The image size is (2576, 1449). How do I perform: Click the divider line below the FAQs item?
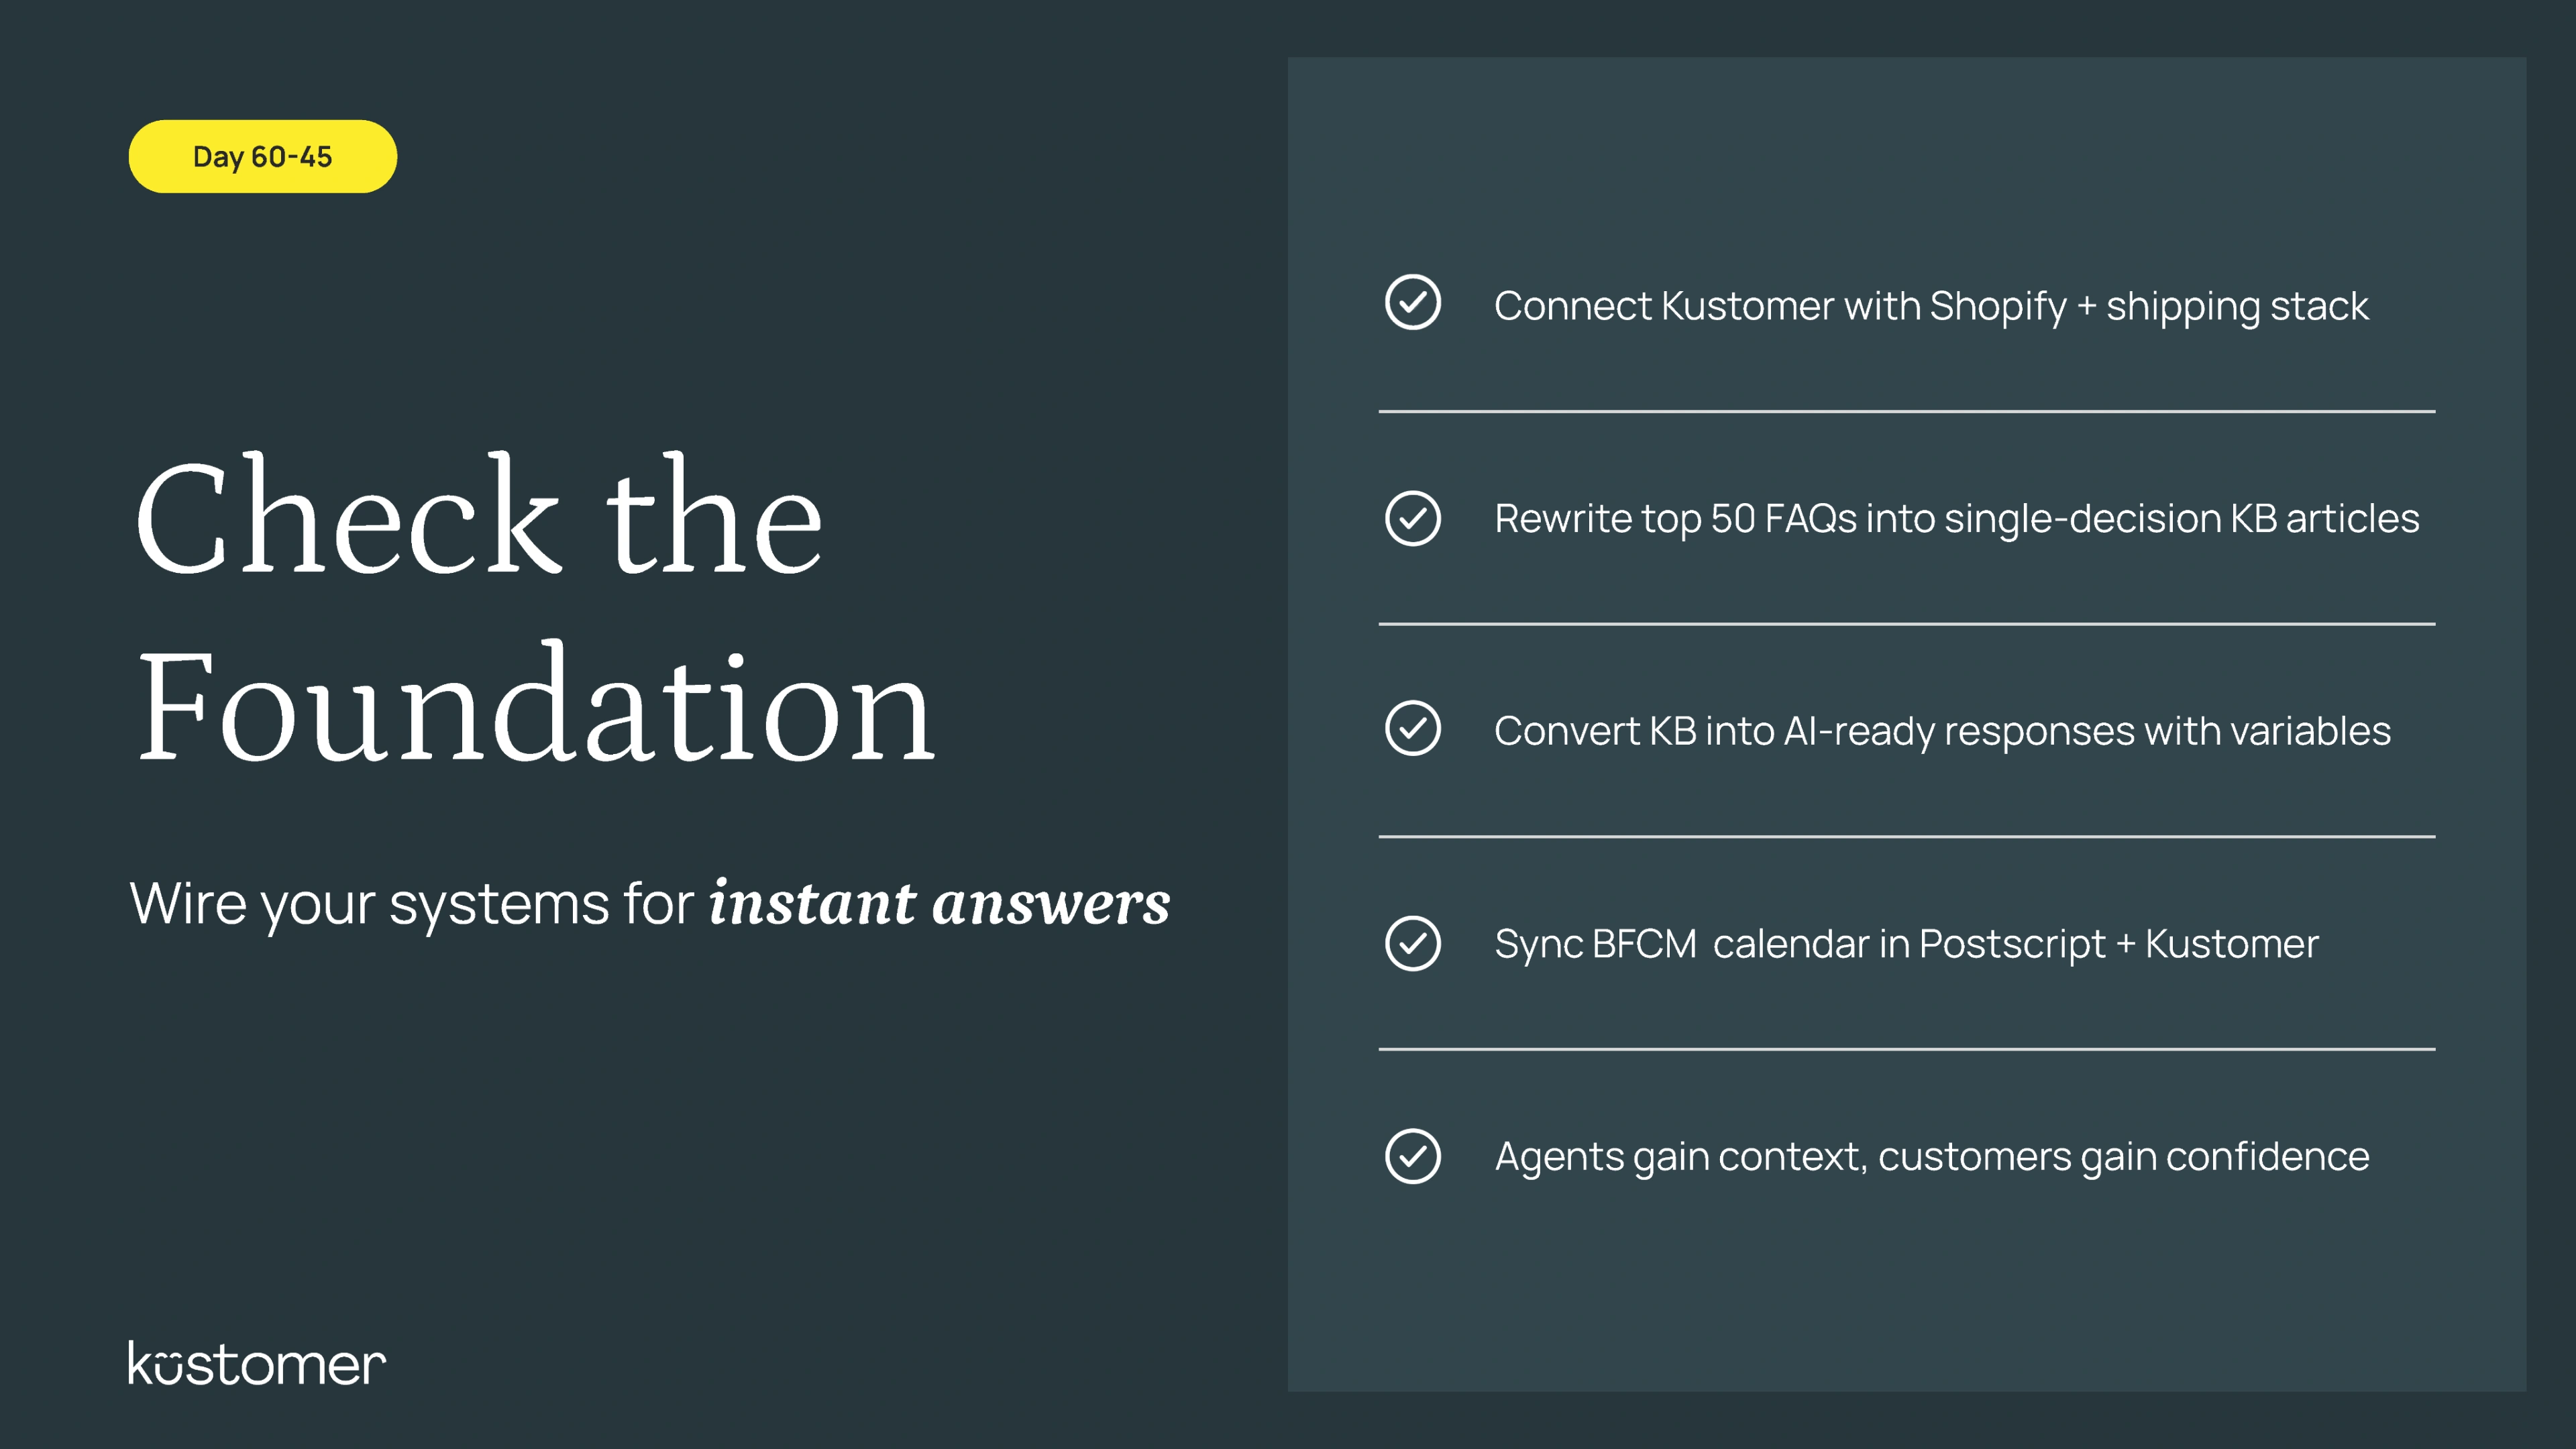point(1907,624)
